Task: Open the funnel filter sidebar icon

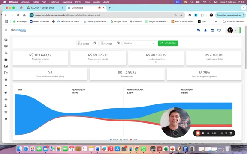Action: pyautogui.click(x=6, y=86)
